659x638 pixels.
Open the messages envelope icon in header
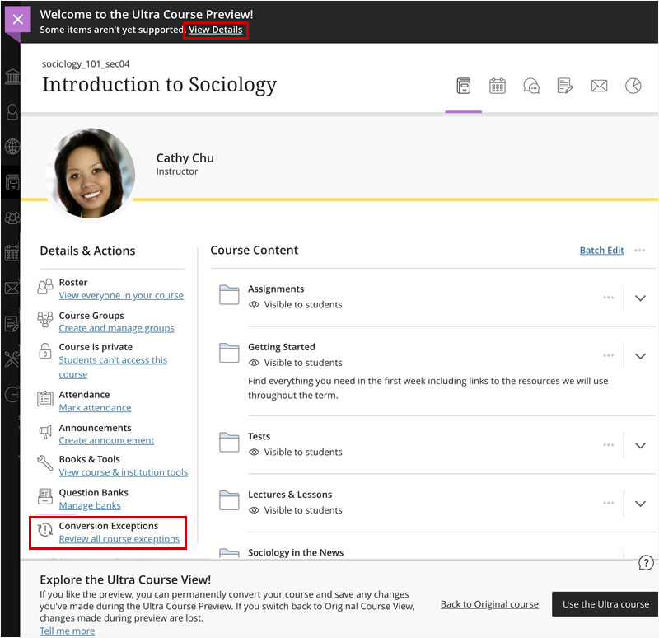[x=599, y=86]
